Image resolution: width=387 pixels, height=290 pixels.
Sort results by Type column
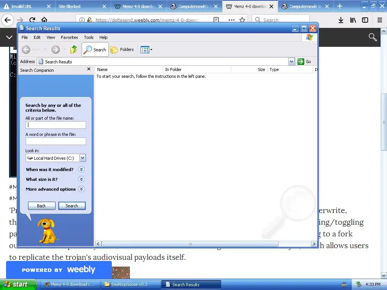coord(290,69)
